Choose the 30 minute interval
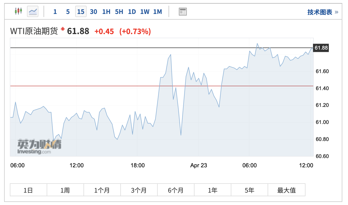Screen dimensions: 348x205 (93, 12)
